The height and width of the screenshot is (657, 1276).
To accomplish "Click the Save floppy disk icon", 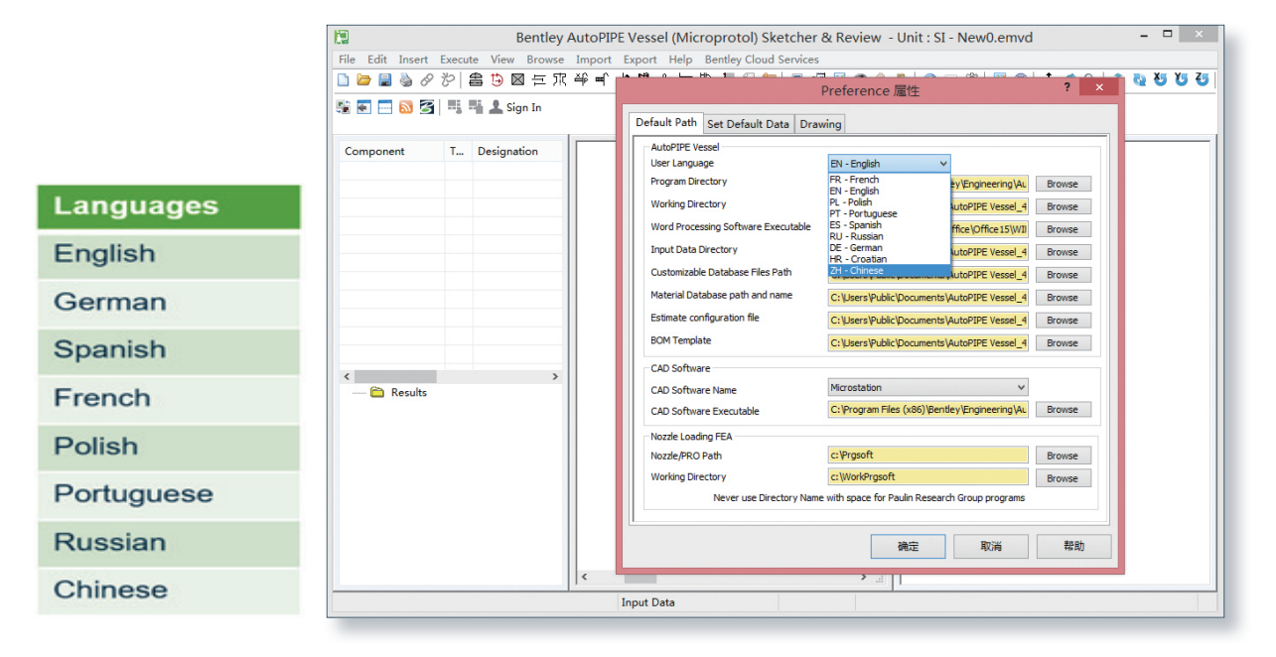I will [385, 79].
